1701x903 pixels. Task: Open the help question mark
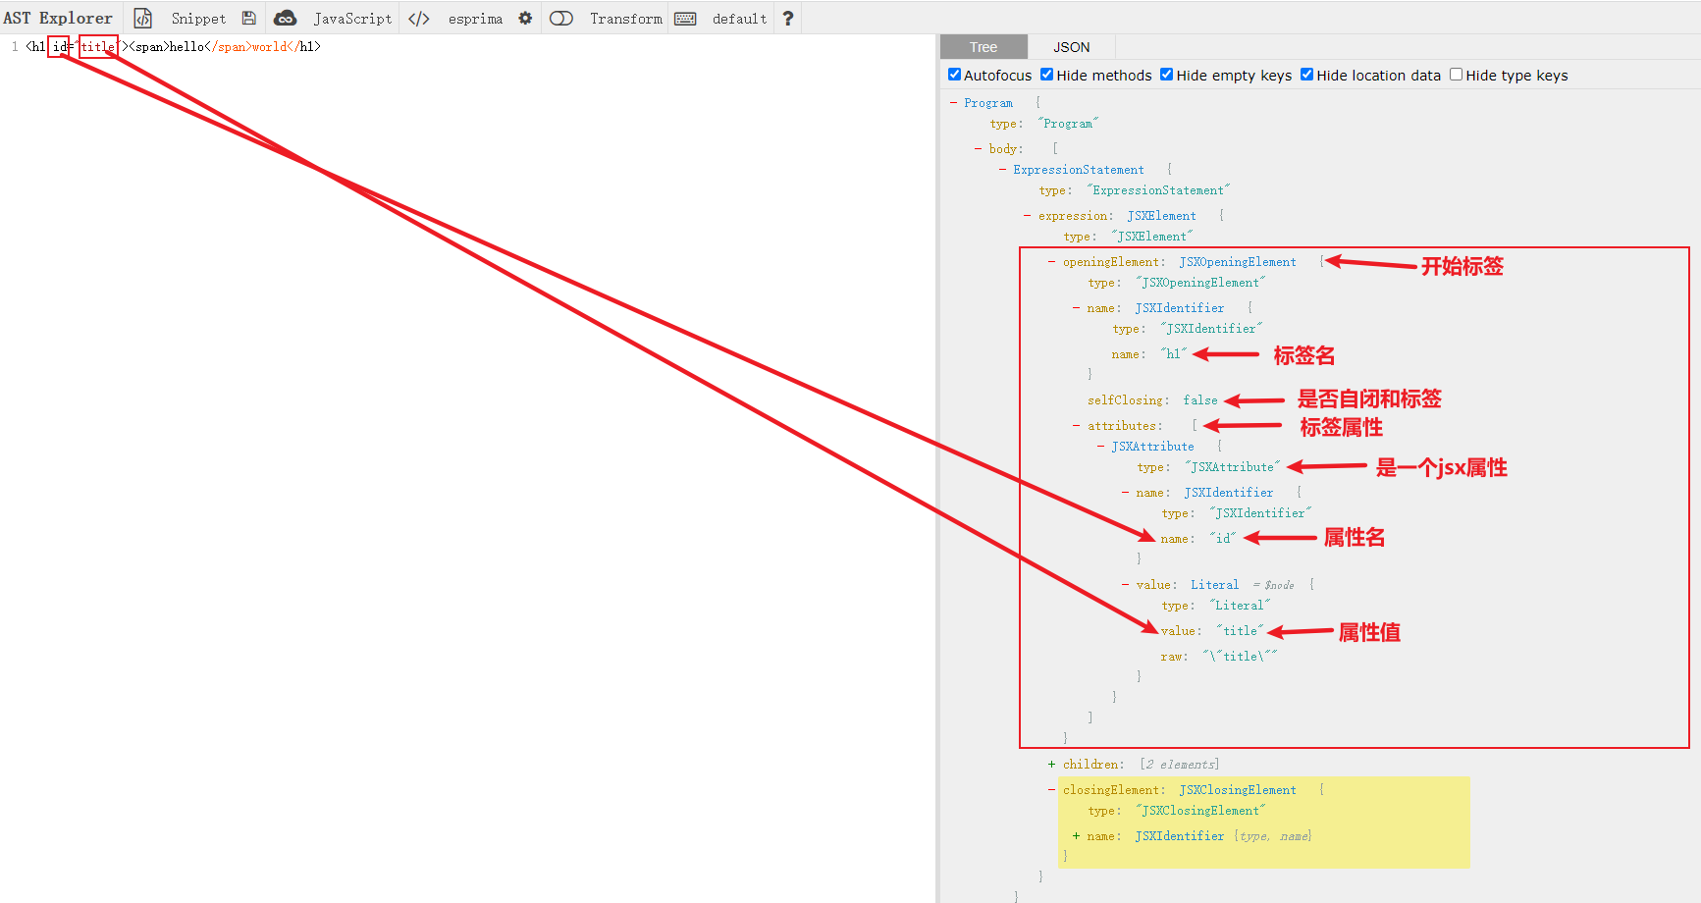[x=788, y=18]
